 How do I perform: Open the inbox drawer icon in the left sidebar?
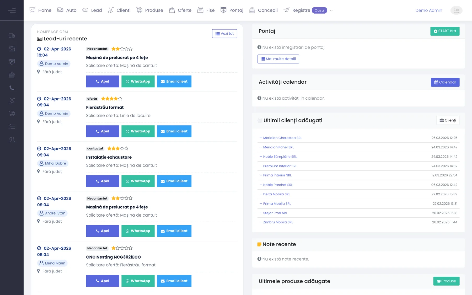[x=12, y=49]
